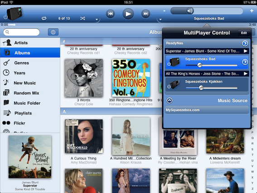Increase volume with plus button
This screenshot has height=193, width=257.
point(252,11)
